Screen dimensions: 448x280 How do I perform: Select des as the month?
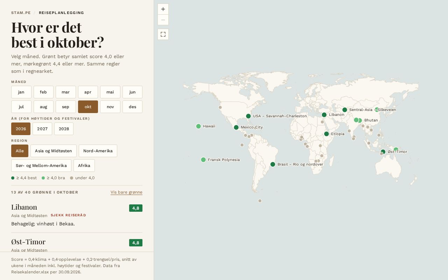coord(132,107)
